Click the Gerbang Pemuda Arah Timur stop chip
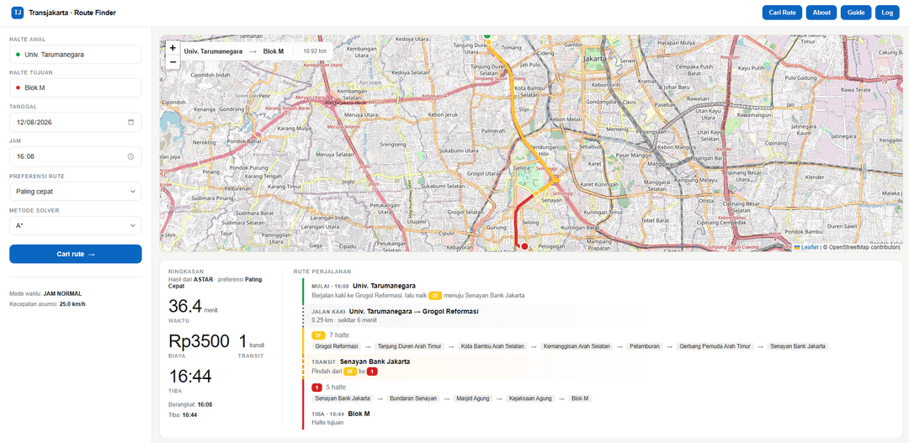The height and width of the screenshot is (443, 909). pyautogui.click(x=715, y=346)
